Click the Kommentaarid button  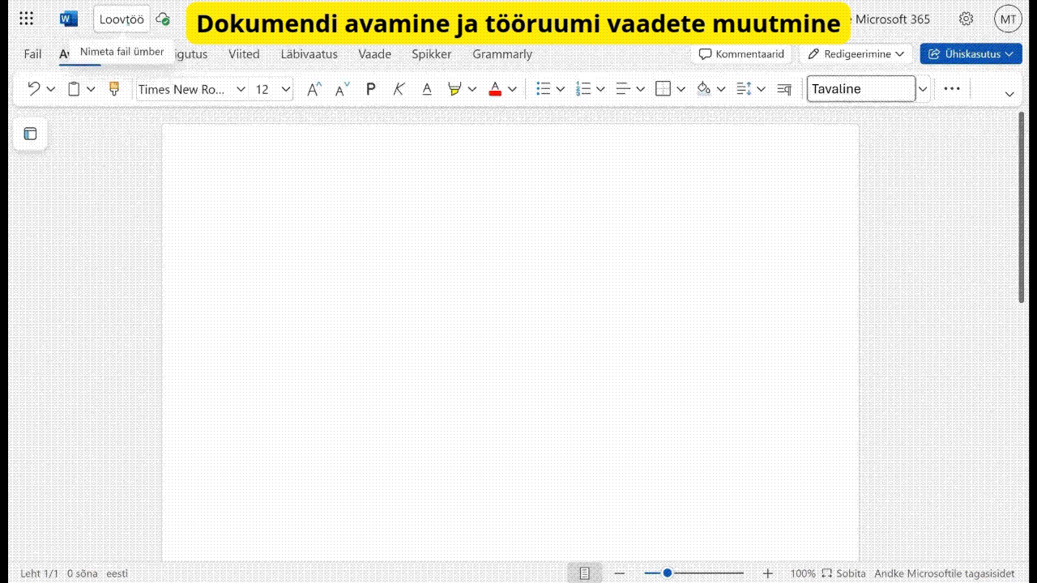pyautogui.click(x=741, y=54)
